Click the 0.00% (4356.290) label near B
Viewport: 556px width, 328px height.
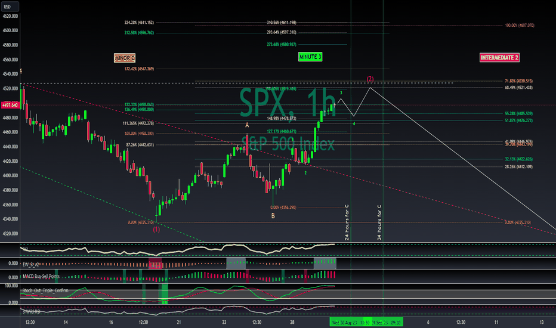tap(283, 208)
